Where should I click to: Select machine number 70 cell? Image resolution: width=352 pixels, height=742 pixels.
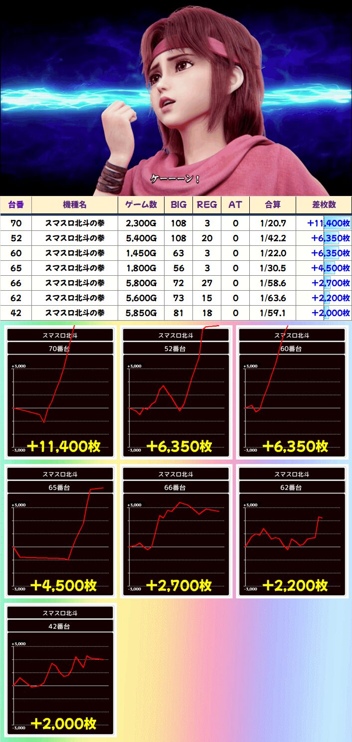pyautogui.click(x=16, y=223)
